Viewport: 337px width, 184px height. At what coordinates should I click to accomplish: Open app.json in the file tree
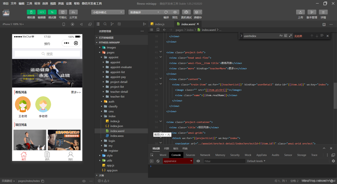coord(112,170)
